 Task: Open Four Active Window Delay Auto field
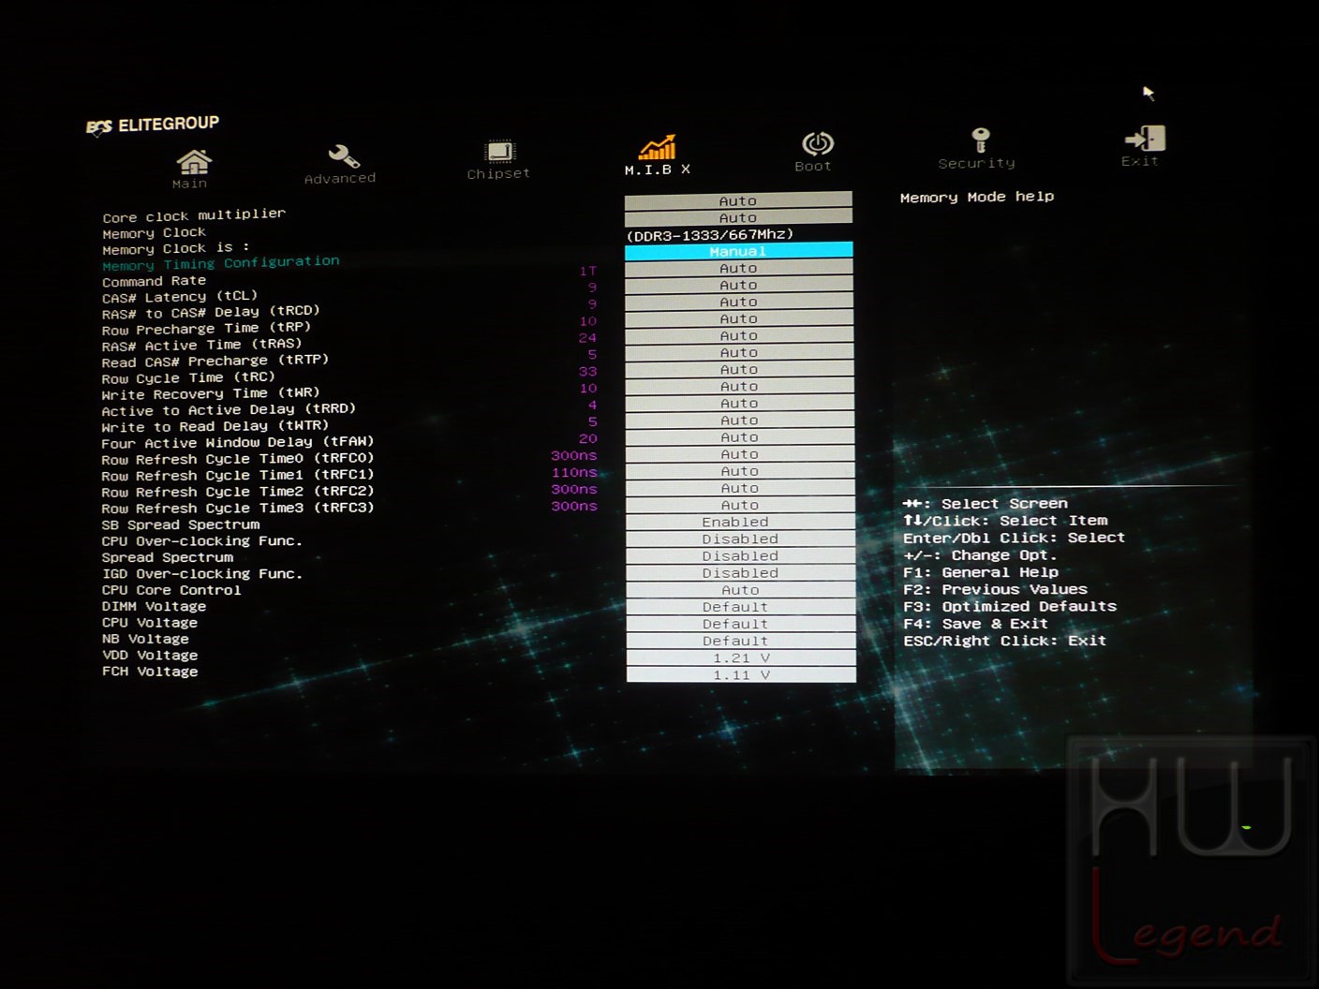[740, 436]
